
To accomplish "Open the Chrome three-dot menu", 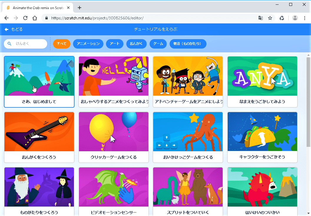I will [x=305, y=18].
